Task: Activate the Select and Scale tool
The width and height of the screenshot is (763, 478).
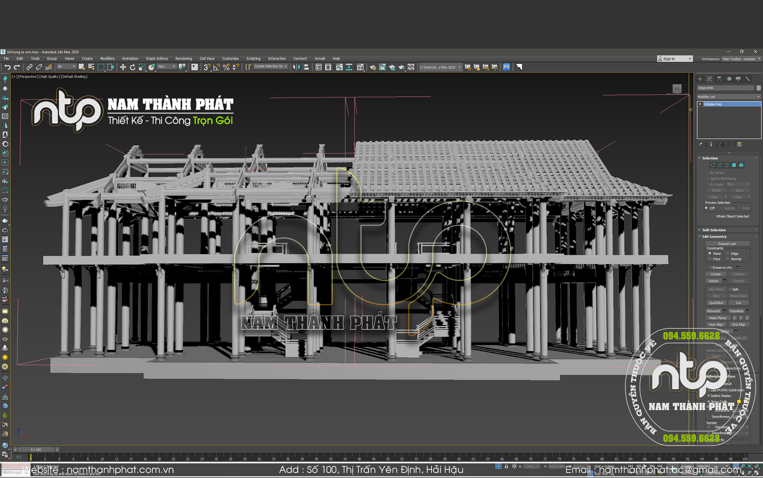Action: point(142,67)
